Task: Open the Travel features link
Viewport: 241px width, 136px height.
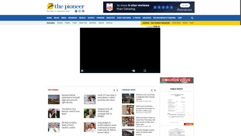Action: click(75, 23)
